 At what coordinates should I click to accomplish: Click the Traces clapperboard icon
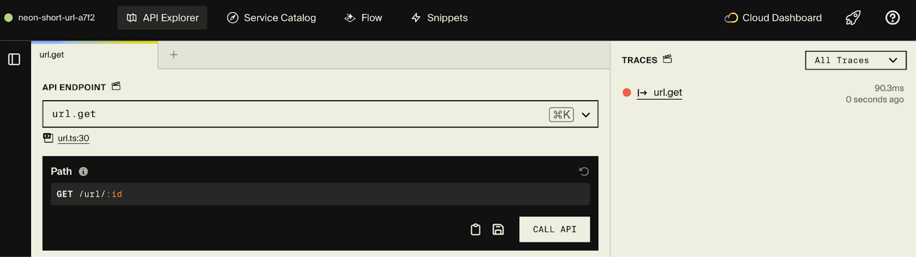[x=668, y=59]
